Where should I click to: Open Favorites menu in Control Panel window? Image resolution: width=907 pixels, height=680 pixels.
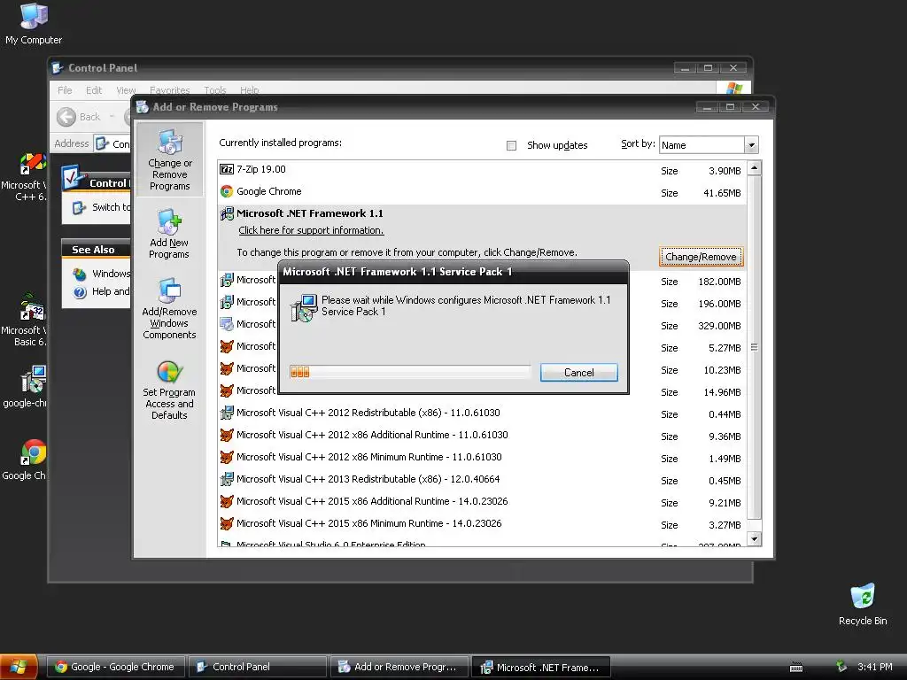click(x=169, y=90)
